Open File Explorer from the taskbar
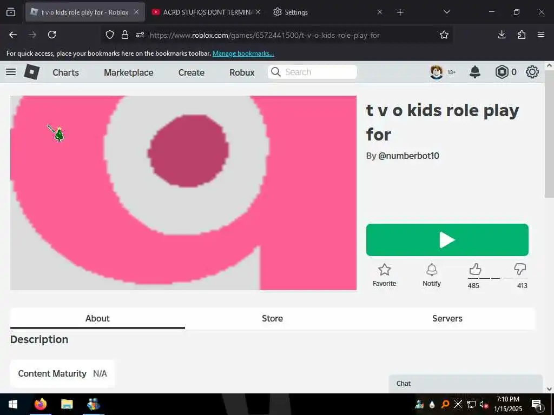The image size is (554, 415). pyautogui.click(x=67, y=404)
